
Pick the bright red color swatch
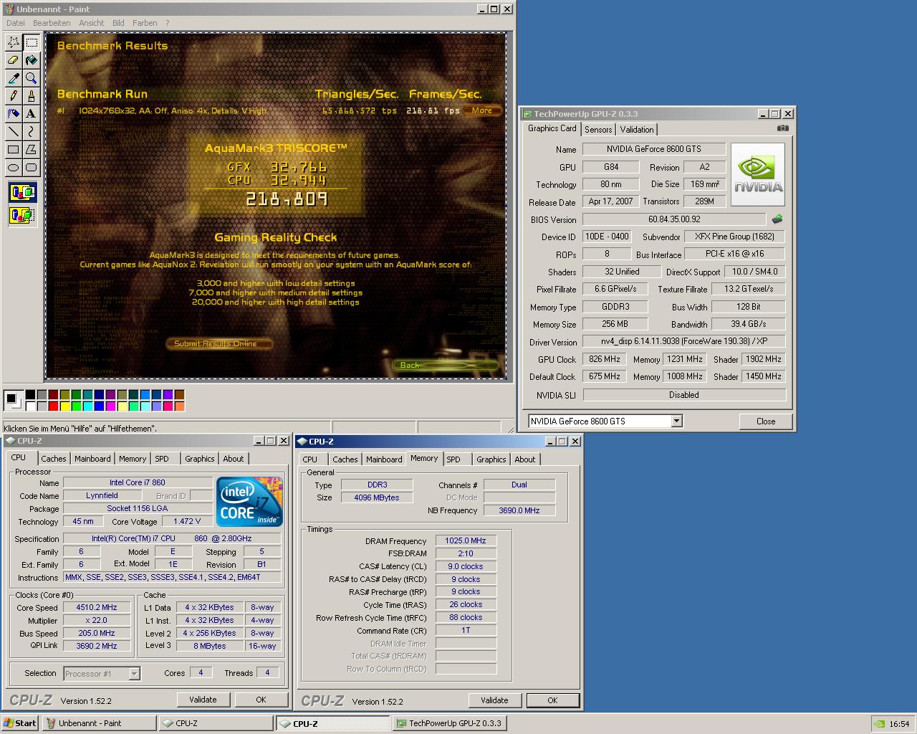[54, 406]
